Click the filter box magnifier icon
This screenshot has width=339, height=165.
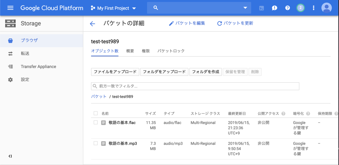[x=95, y=86]
